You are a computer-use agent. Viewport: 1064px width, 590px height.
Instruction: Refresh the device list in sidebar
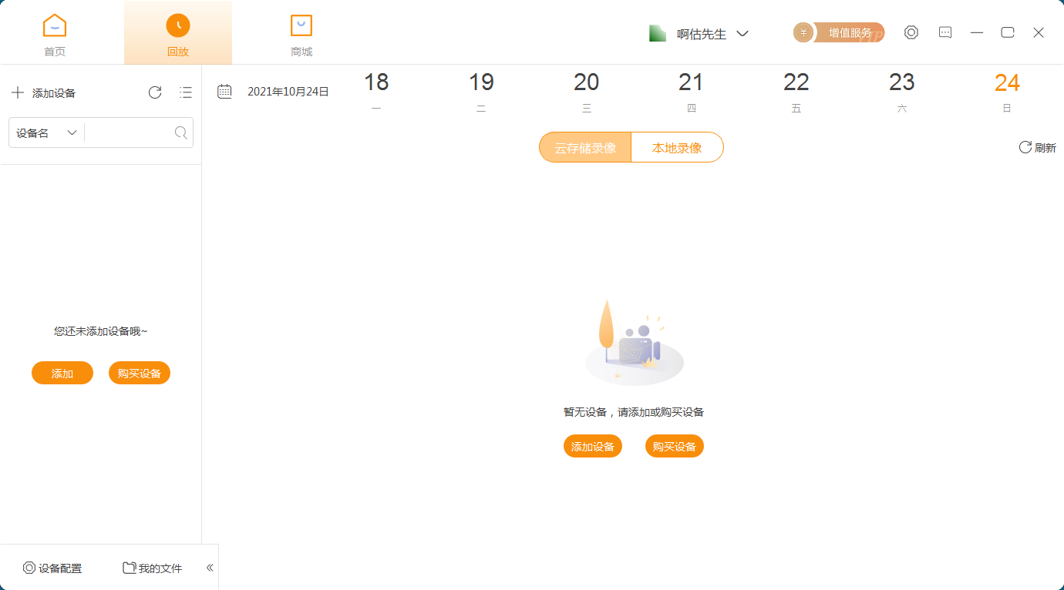(155, 92)
